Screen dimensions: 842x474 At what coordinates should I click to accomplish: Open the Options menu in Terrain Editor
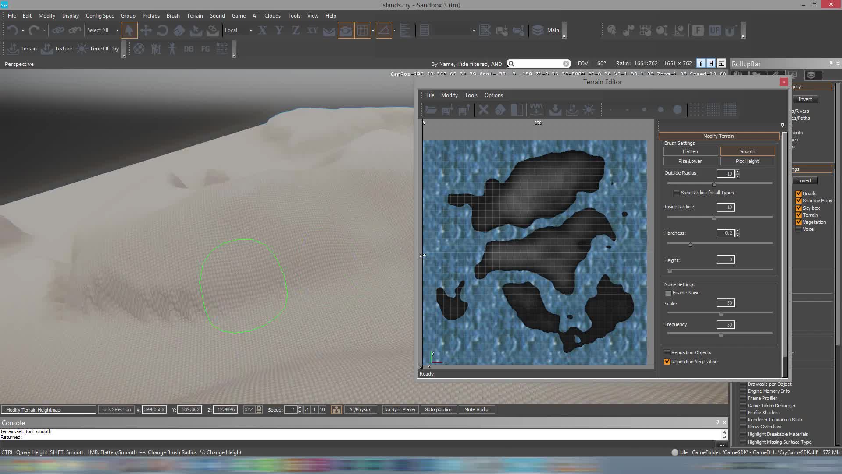click(x=493, y=95)
